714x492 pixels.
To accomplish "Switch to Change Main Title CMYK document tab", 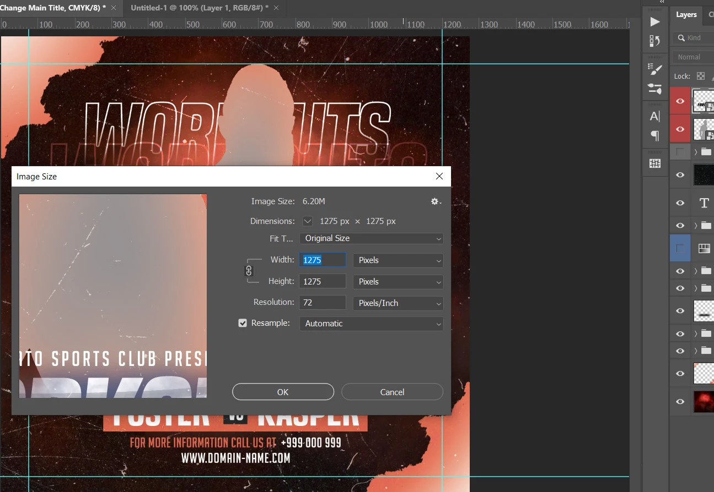I will tap(53, 8).
